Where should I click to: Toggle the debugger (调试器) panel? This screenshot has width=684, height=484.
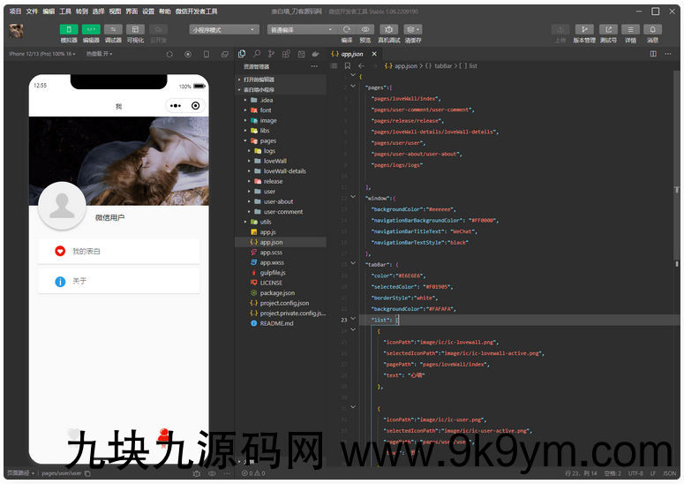113,29
